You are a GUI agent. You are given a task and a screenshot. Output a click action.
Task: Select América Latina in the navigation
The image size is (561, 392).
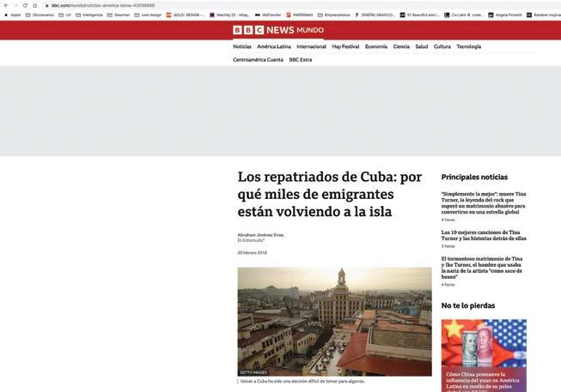[274, 46]
